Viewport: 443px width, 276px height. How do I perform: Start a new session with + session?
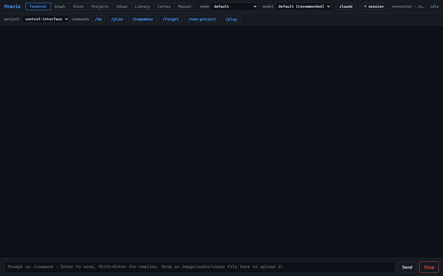(x=374, y=6)
